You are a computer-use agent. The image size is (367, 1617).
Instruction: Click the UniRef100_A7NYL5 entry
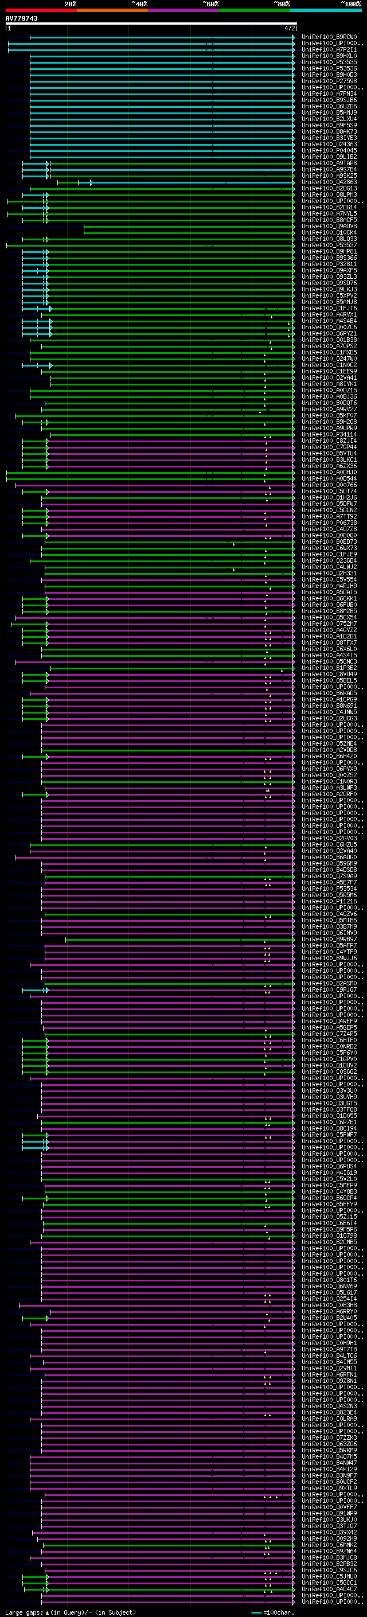coord(329,213)
